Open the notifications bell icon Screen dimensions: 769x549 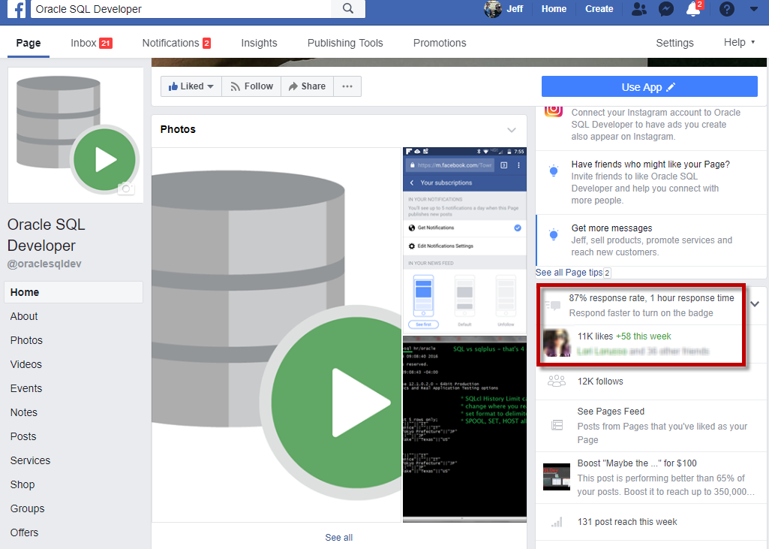pyautogui.click(x=693, y=9)
